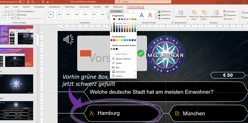The height and width of the screenshot is (123, 248).
Task: Select the Formformatierung tab
Action: tap(136, 7)
